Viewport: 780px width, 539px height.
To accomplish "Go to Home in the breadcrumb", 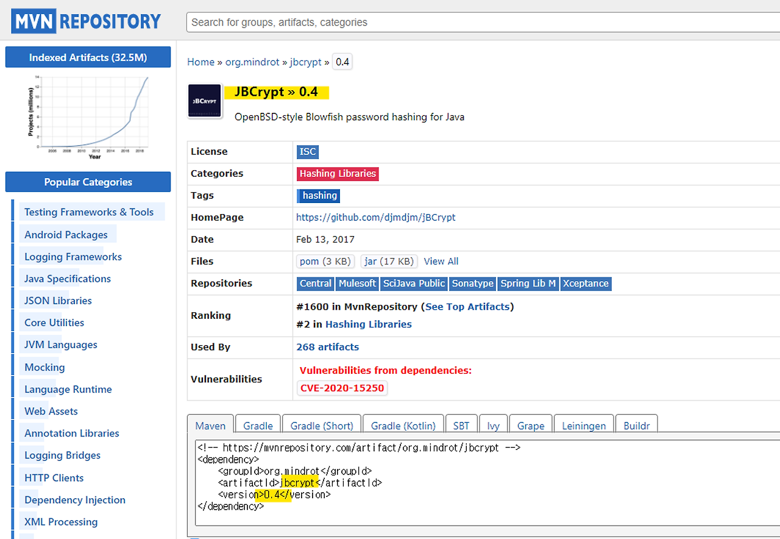I will 200,62.
